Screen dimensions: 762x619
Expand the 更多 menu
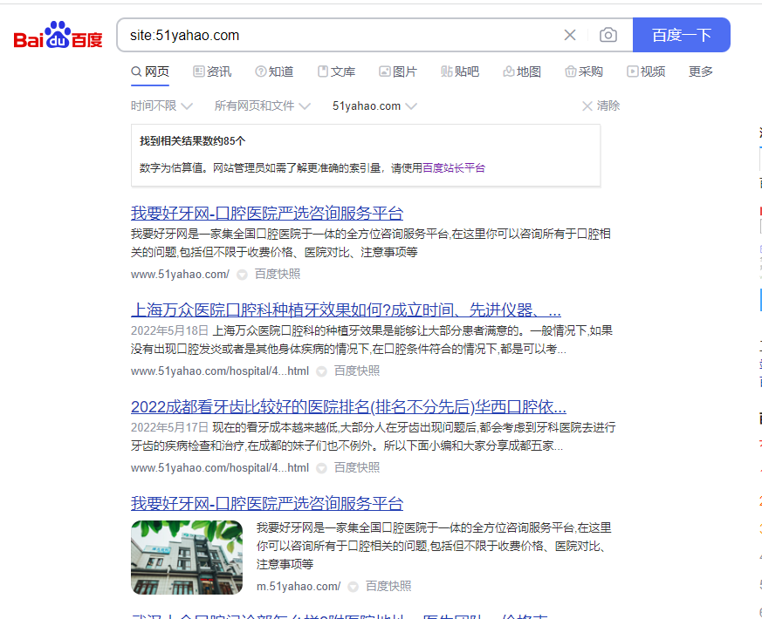tap(700, 71)
